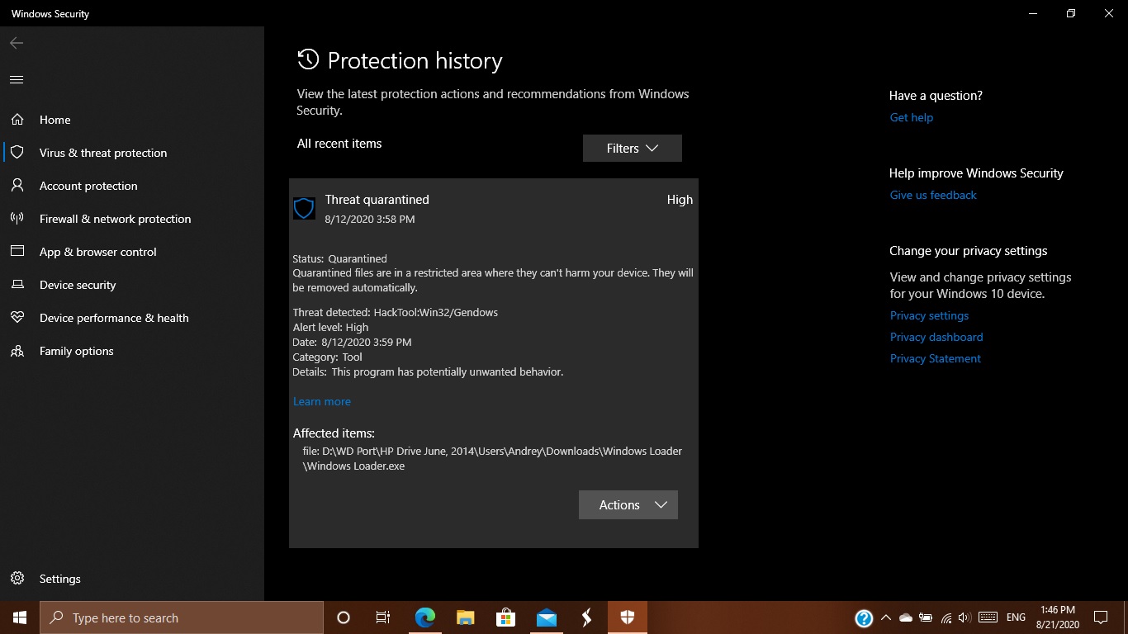
Task: Open Mail app from taskbar
Action: [546, 617]
